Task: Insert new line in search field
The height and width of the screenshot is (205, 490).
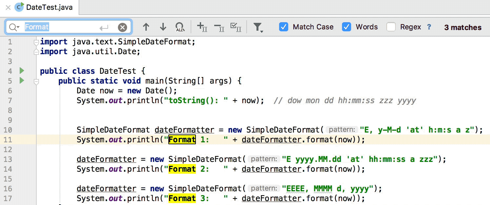Action: tap(104, 28)
